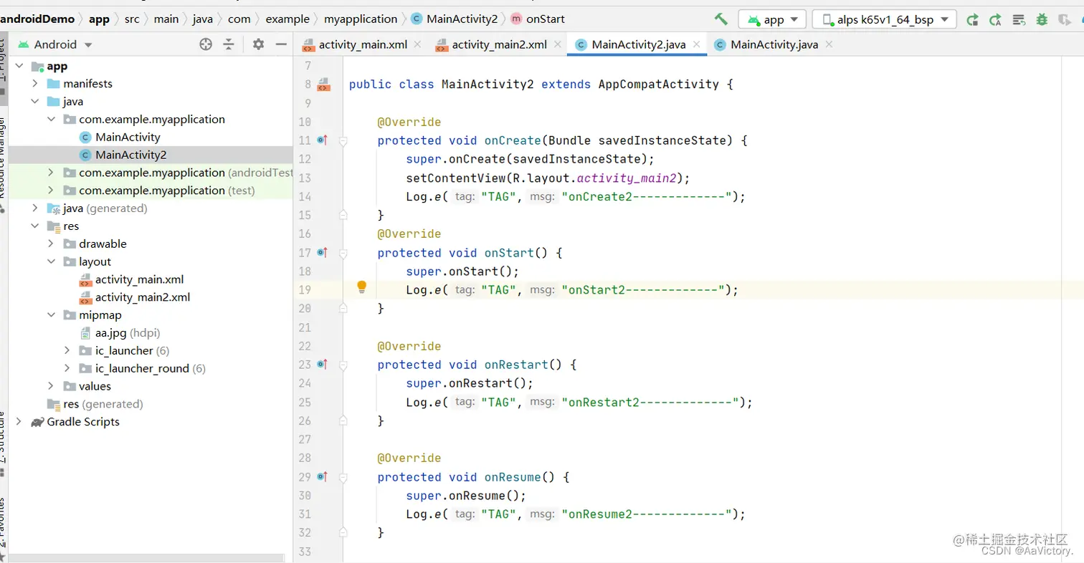Screen dimensions: 1084x563
Task: Click androidDemo in breadcrumb path
Action: (x=36, y=19)
